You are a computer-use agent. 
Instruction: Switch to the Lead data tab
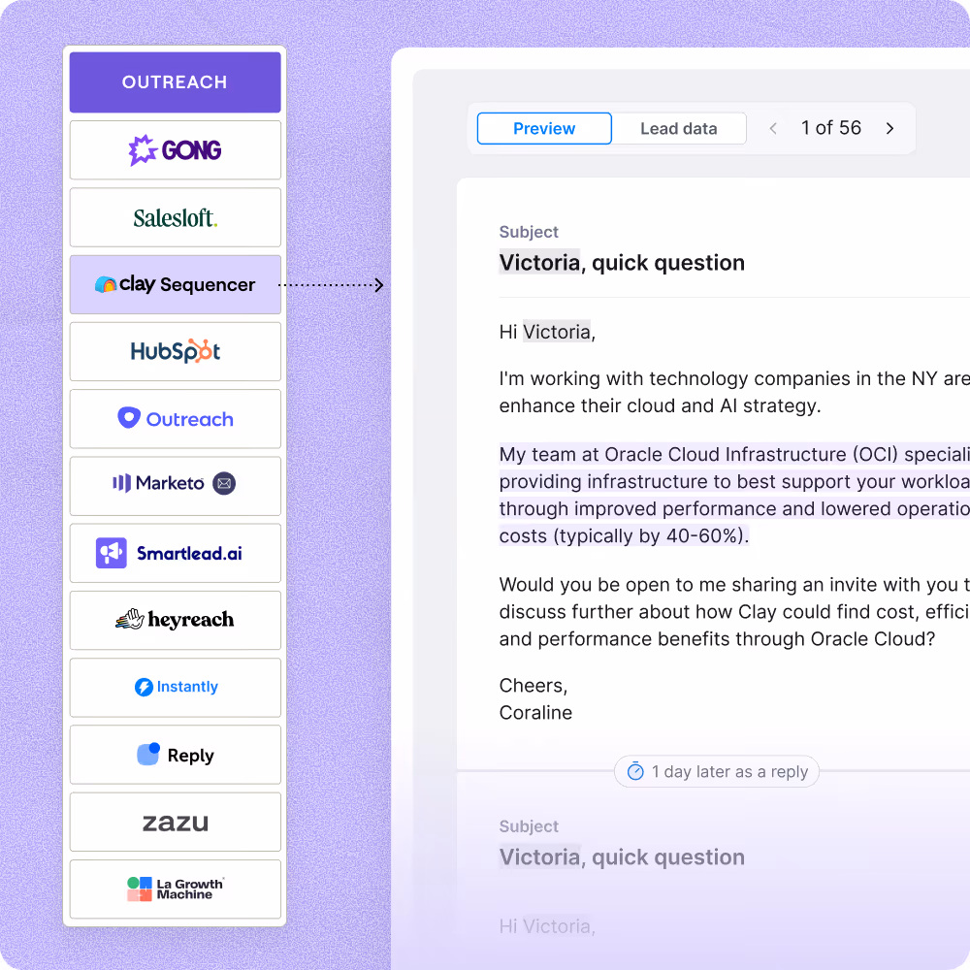[679, 129]
